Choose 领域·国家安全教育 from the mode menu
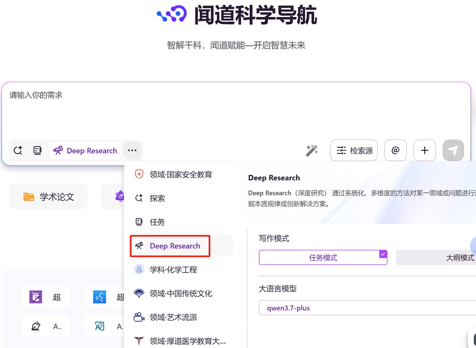The width and height of the screenshot is (476, 348). [181, 174]
